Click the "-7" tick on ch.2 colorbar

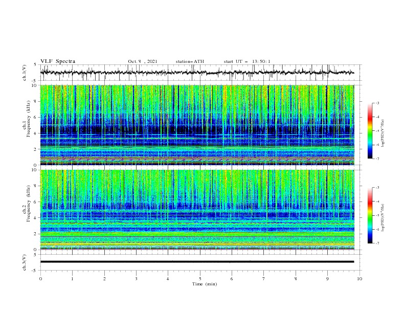pos(377,243)
